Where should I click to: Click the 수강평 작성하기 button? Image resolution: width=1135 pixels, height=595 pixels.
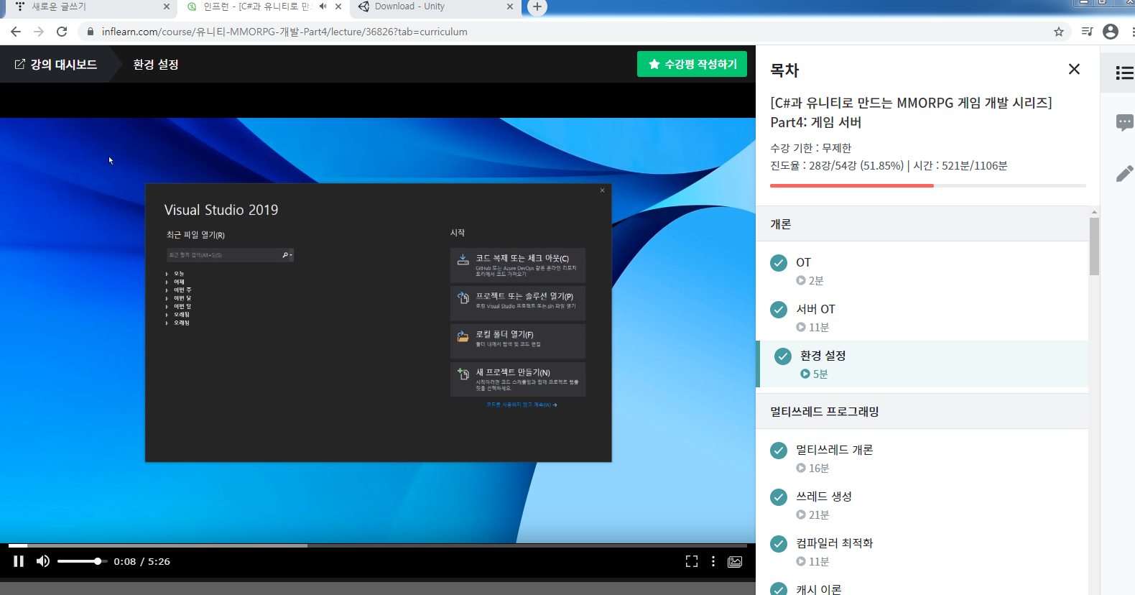pyautogui.click(x=692, y=64)
